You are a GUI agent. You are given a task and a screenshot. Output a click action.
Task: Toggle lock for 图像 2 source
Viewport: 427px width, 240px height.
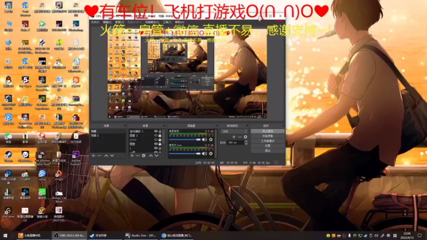pos(160,135)
